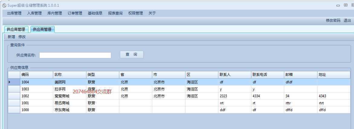Select the 拉手网 name cell
Screen dimensions: 354x129
point(69,89)
